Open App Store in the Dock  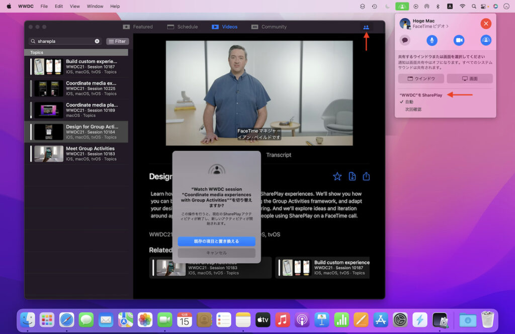pyautogui.click(x=380, y=320)
